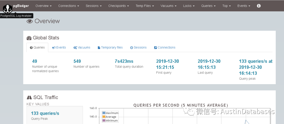Click the 'Number of unique normalized queries' label
Image resolution: width=284 pixels, height=124 pixels.
tap(45, 69)
